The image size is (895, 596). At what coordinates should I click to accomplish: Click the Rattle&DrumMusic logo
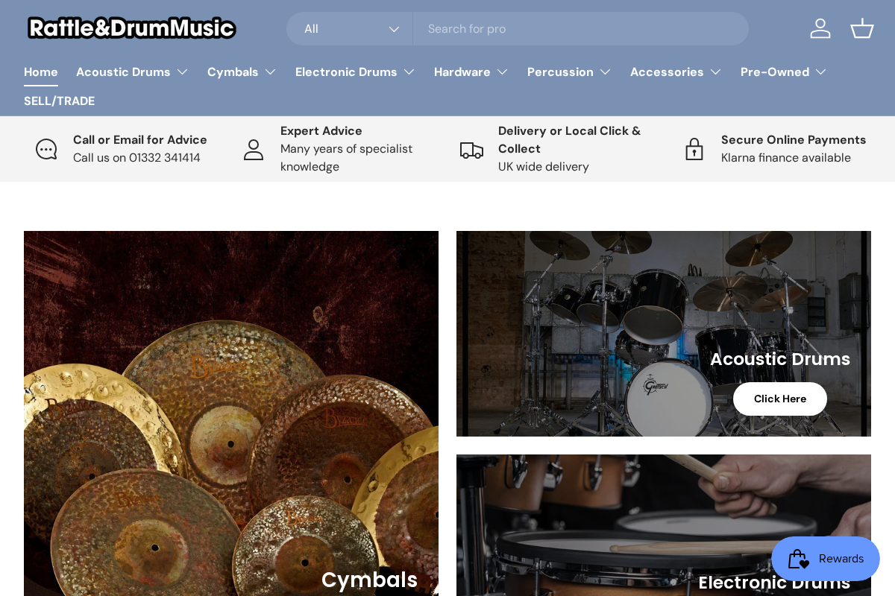131,28
